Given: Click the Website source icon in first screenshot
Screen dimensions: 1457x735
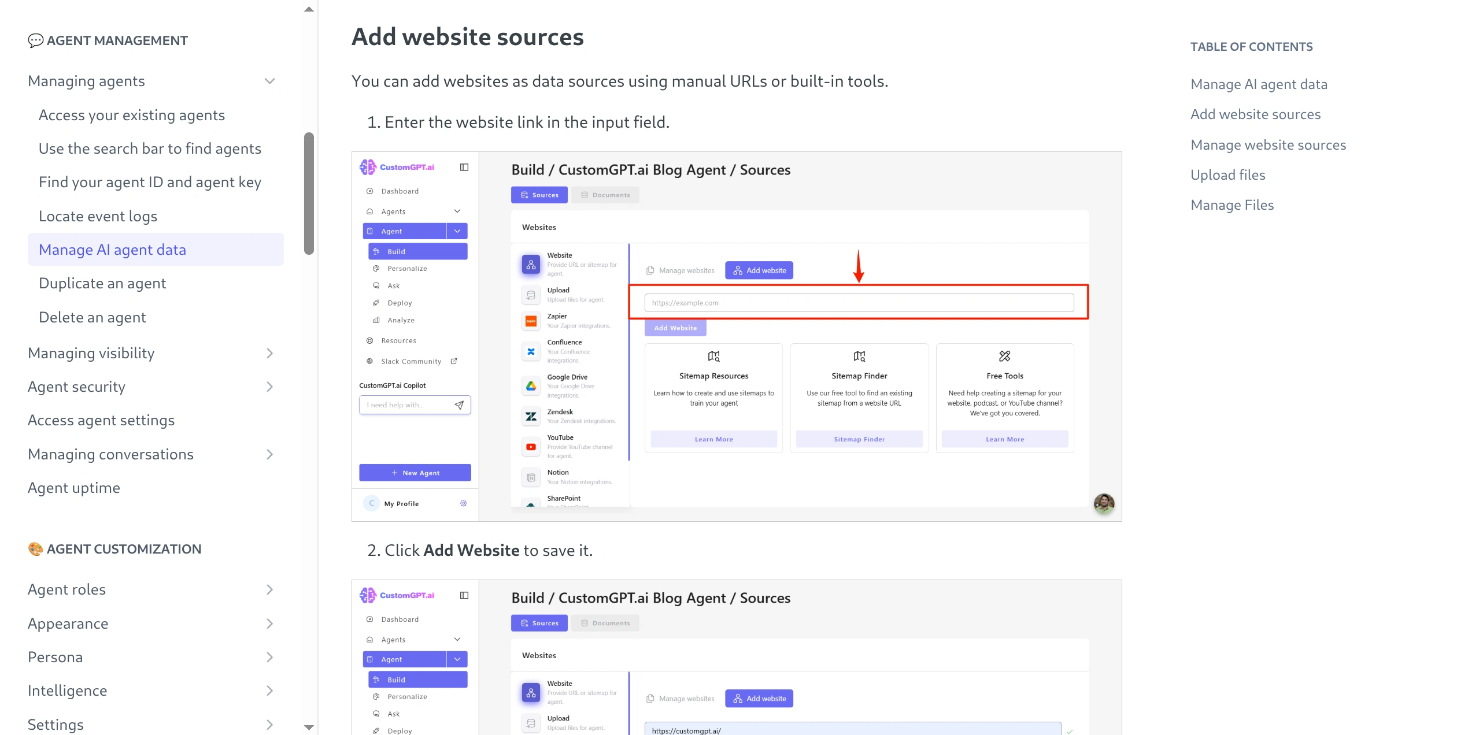Looking at the screenshot, I should [x=531, y=264].
